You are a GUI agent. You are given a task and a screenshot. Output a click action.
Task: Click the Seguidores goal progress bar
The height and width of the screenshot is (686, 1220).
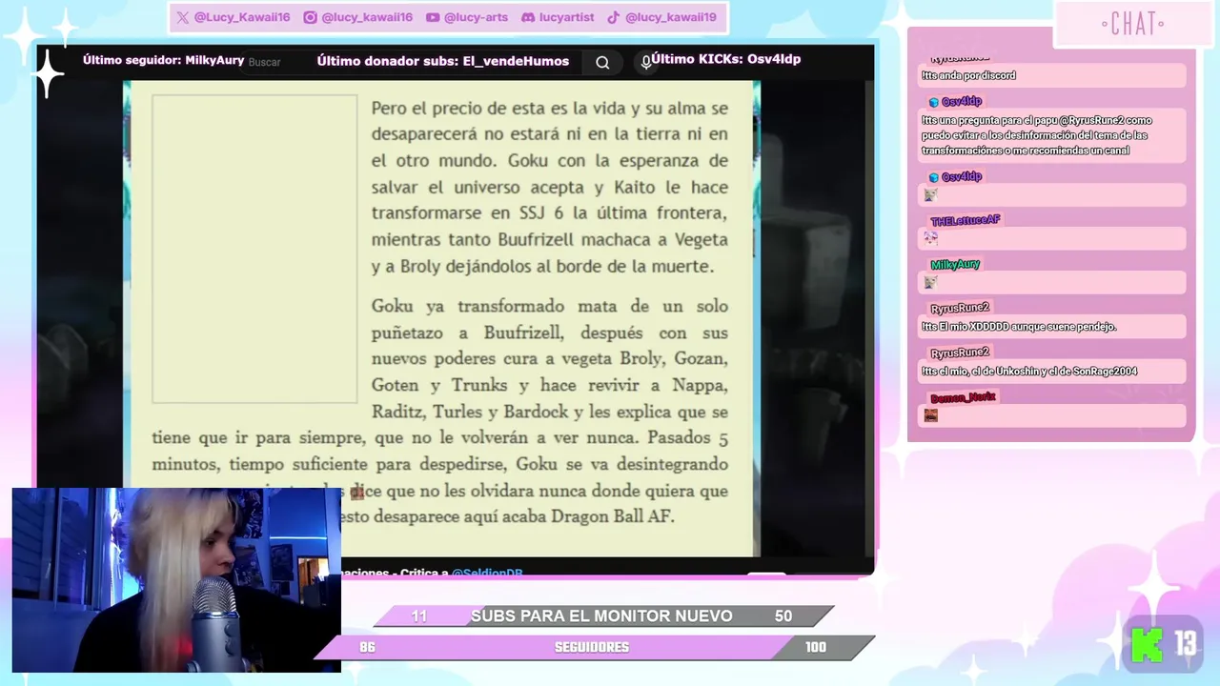[x=594, y=648]
